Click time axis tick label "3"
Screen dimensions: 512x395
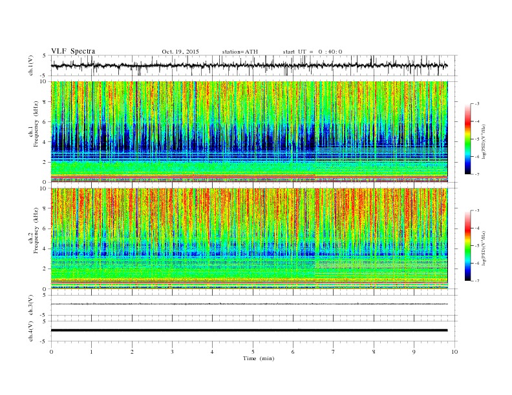pos(172,352)
